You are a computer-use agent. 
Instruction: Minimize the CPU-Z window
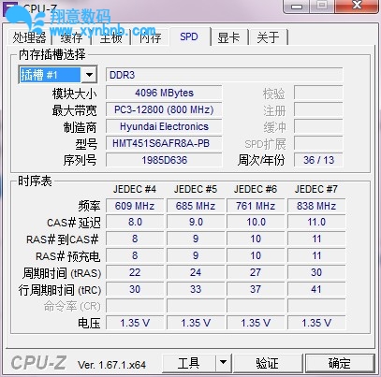tap(297, 6)
